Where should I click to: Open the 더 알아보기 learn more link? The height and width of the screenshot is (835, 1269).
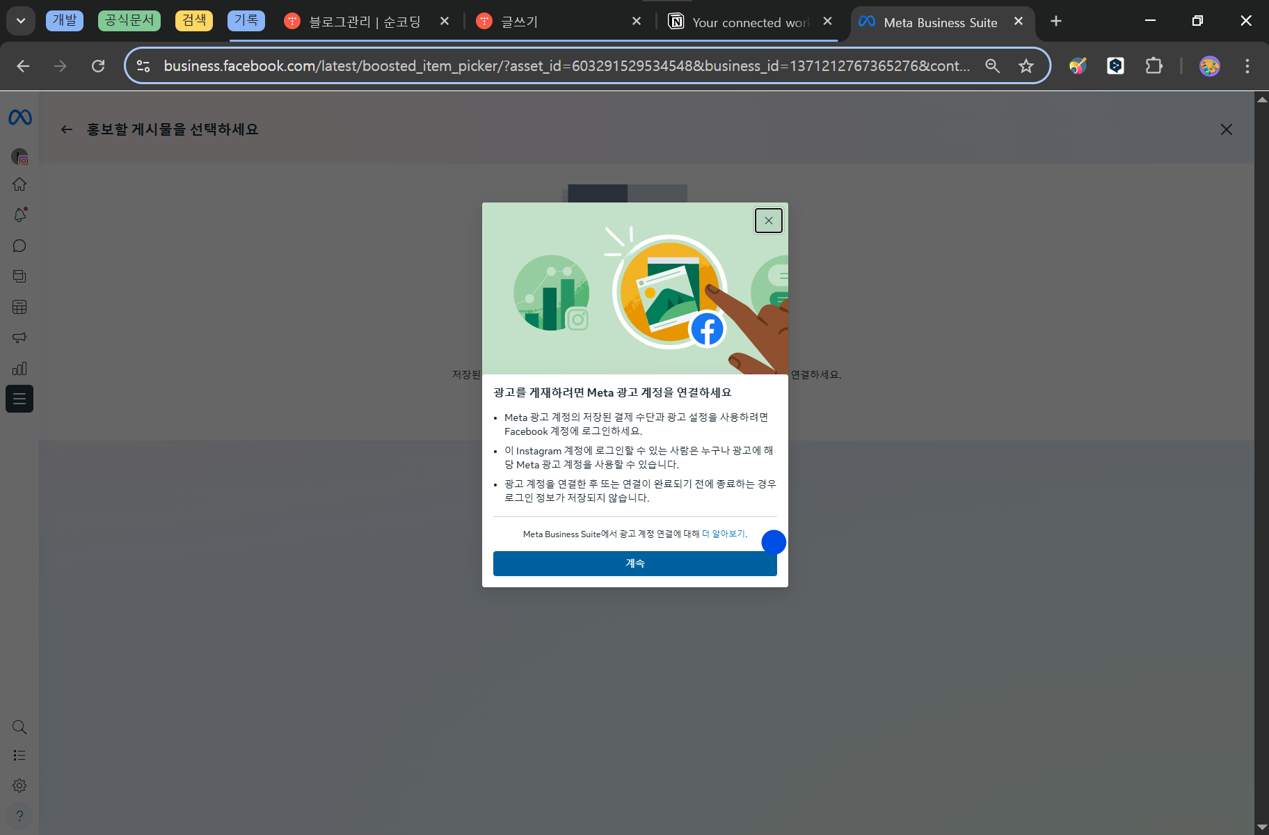pyautogui.click(x=724, y=534)
